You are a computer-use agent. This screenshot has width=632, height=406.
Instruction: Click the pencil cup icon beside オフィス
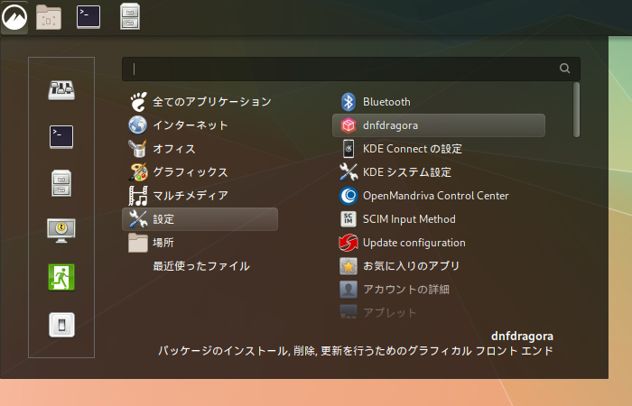click(137, 148)
